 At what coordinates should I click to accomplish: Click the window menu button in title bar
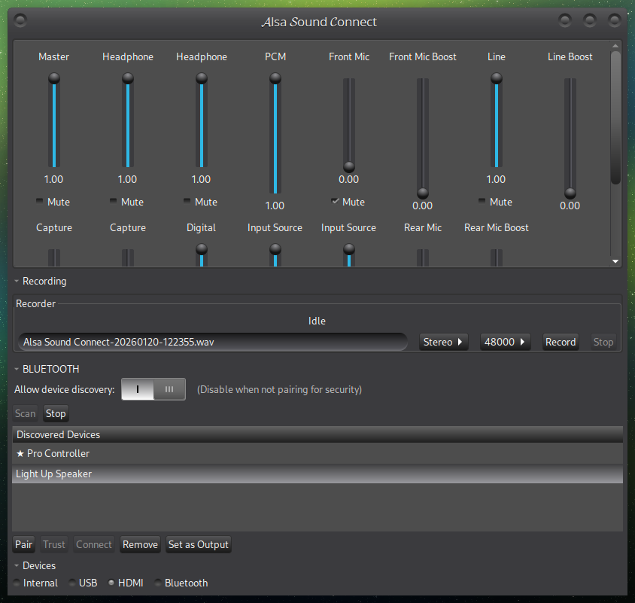tap(21, 20)
